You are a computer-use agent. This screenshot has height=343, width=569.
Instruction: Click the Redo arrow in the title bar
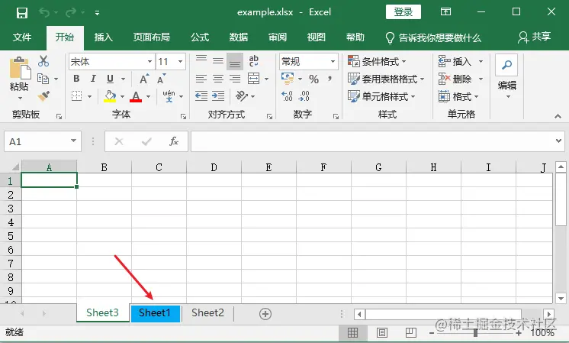70,13
